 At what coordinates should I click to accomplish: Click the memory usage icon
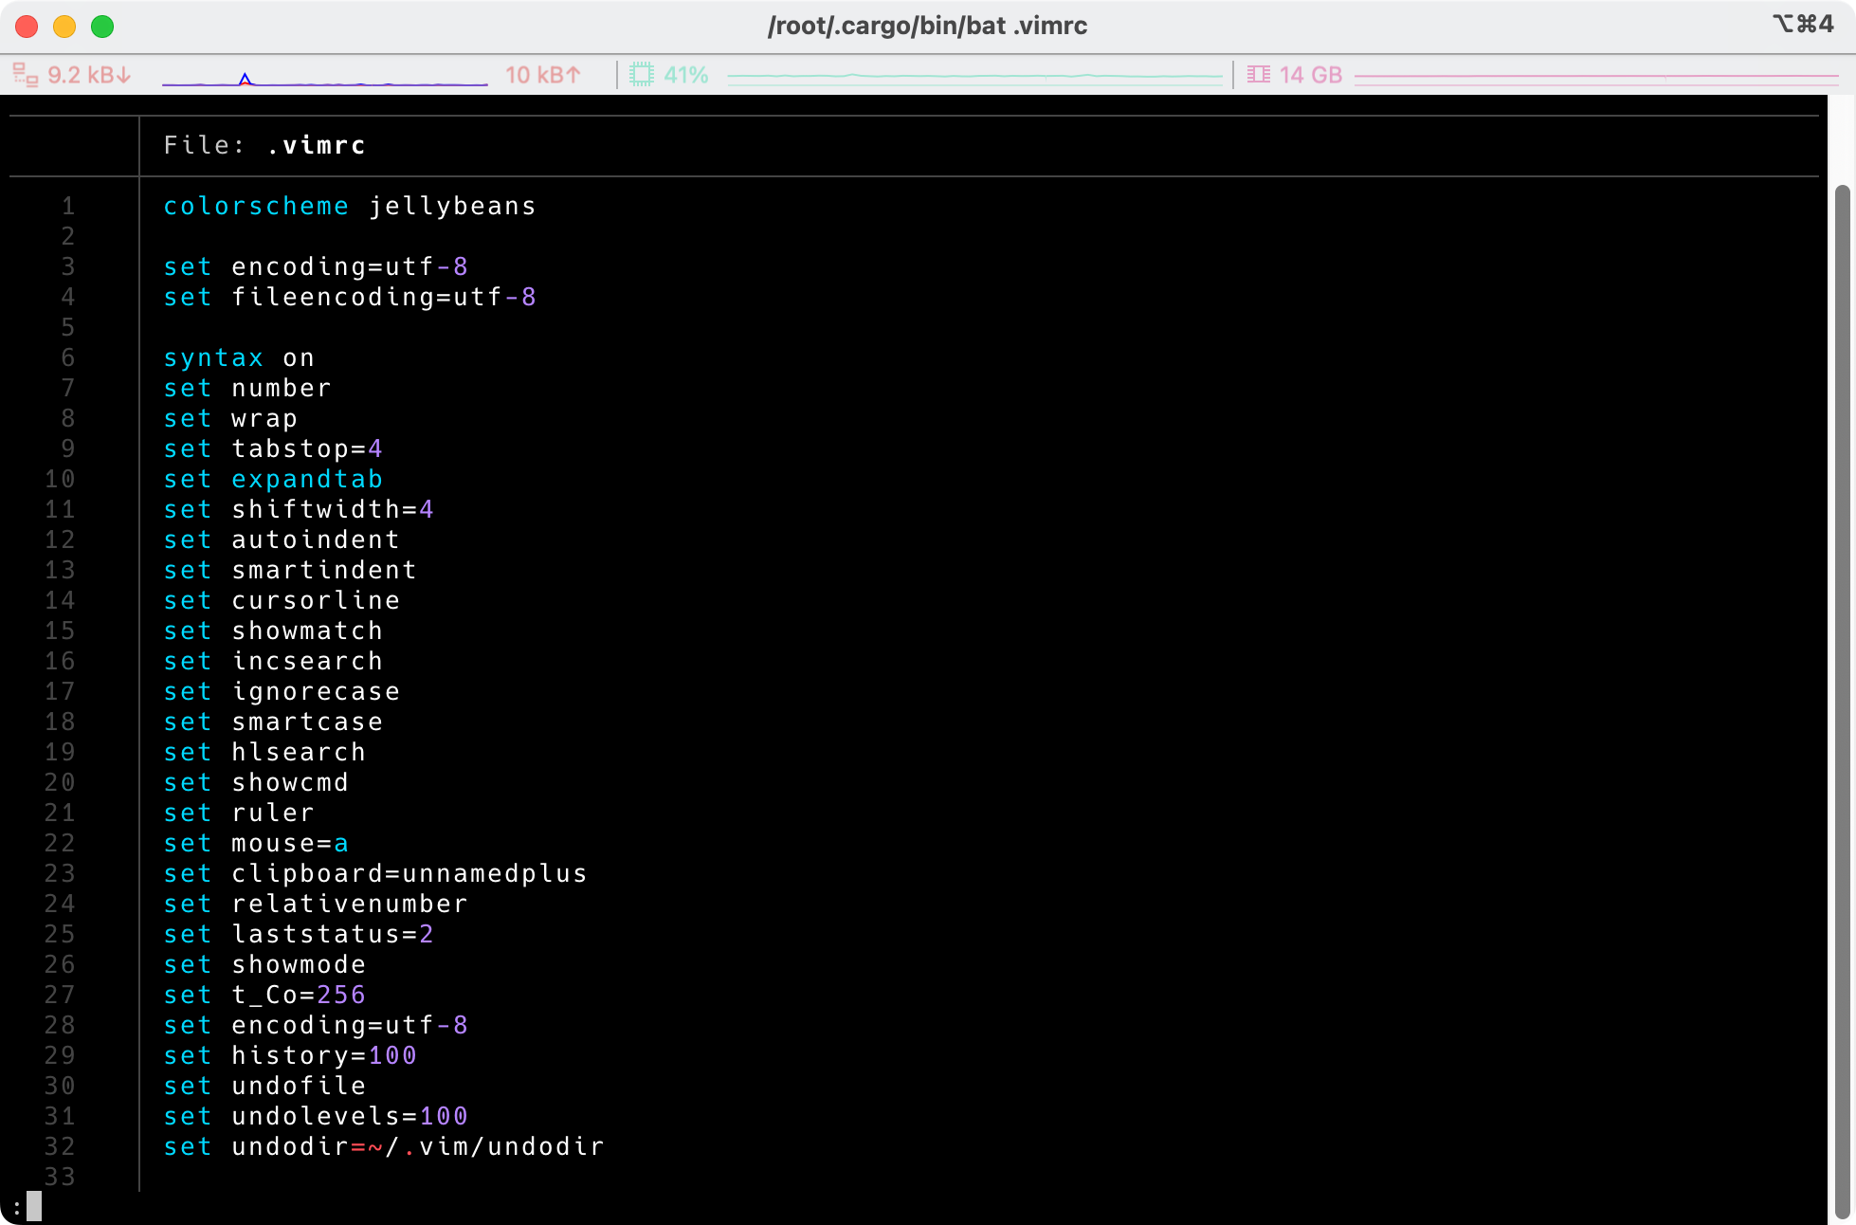pyautogui.click(x=1258, y=75)
